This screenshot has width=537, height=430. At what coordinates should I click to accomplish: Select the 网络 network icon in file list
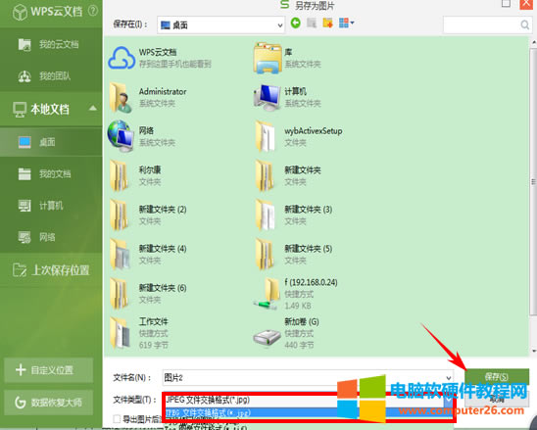[121, 136]
